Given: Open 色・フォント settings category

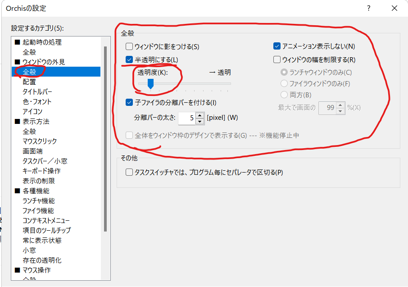Looking at the screenshot, I should (37, 101).
